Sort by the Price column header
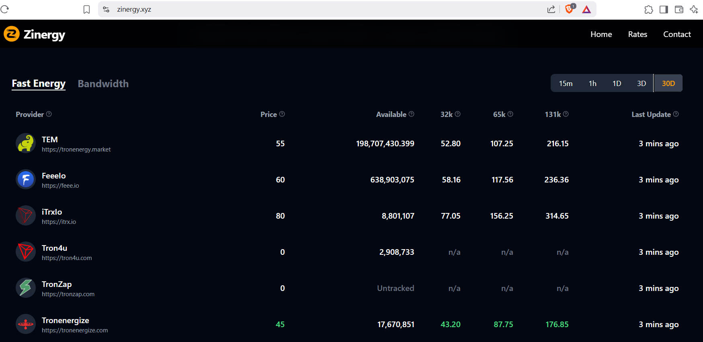The image size is (703, 342). (268, 115)
